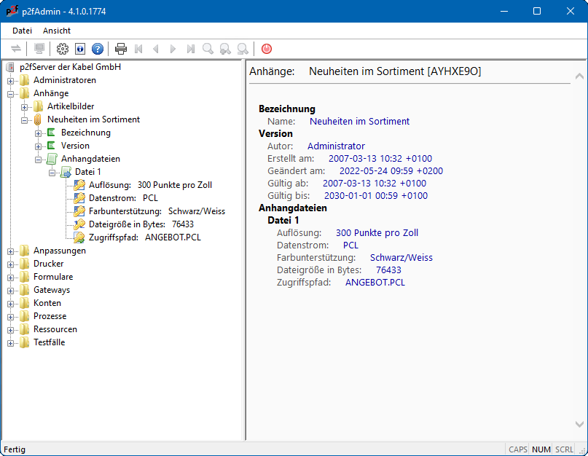Click the connect arrows toolbar icon
Image resolution: width=588 pixels, height=456 pixels.
(x=16, y=49)
